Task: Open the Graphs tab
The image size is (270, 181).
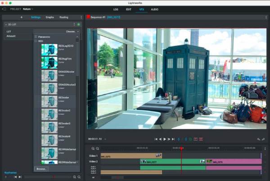Action: coord(50,18)
